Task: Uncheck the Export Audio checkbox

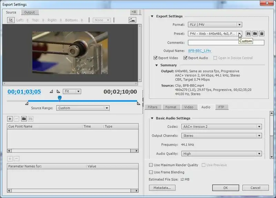Action: click(x=185, y=58)
